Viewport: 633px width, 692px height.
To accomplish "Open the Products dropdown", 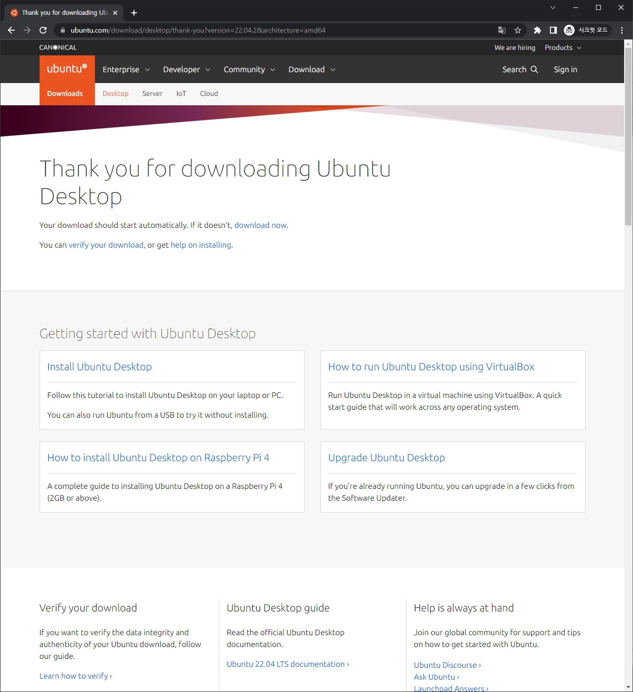I will point(563,47).
